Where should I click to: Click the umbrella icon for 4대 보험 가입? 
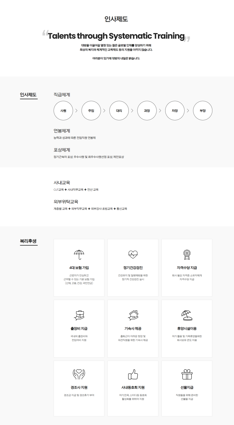point(79,255)
